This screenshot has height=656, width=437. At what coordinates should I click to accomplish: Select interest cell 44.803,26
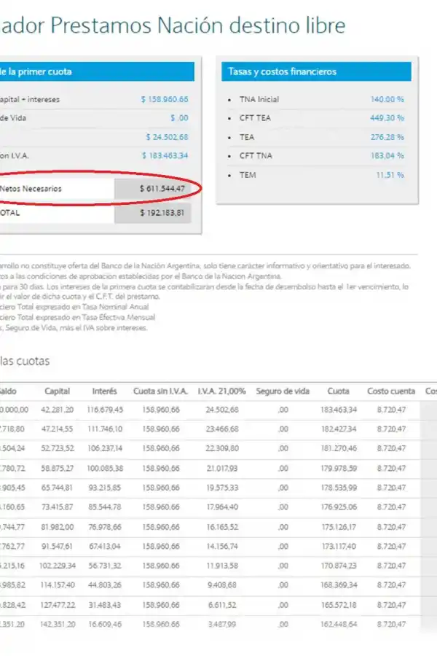pos(105,585)
